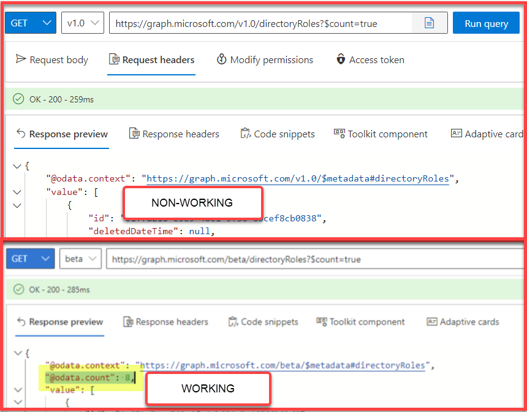This screenshot has width=527, height=412.
Task: Click the v1.0 Response headers icon
Action: coord(134,134)
